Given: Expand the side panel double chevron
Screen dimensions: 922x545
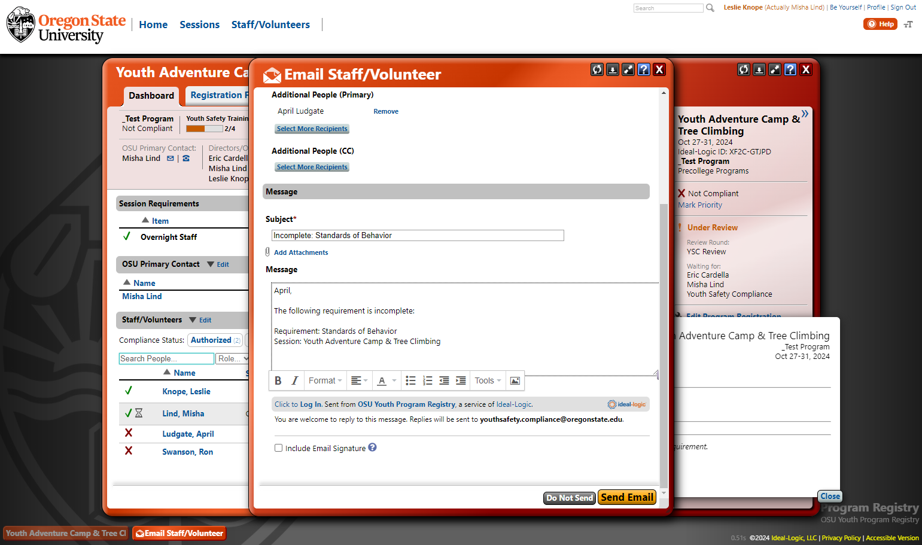Looking at the screenshot, I should [805, 114].
